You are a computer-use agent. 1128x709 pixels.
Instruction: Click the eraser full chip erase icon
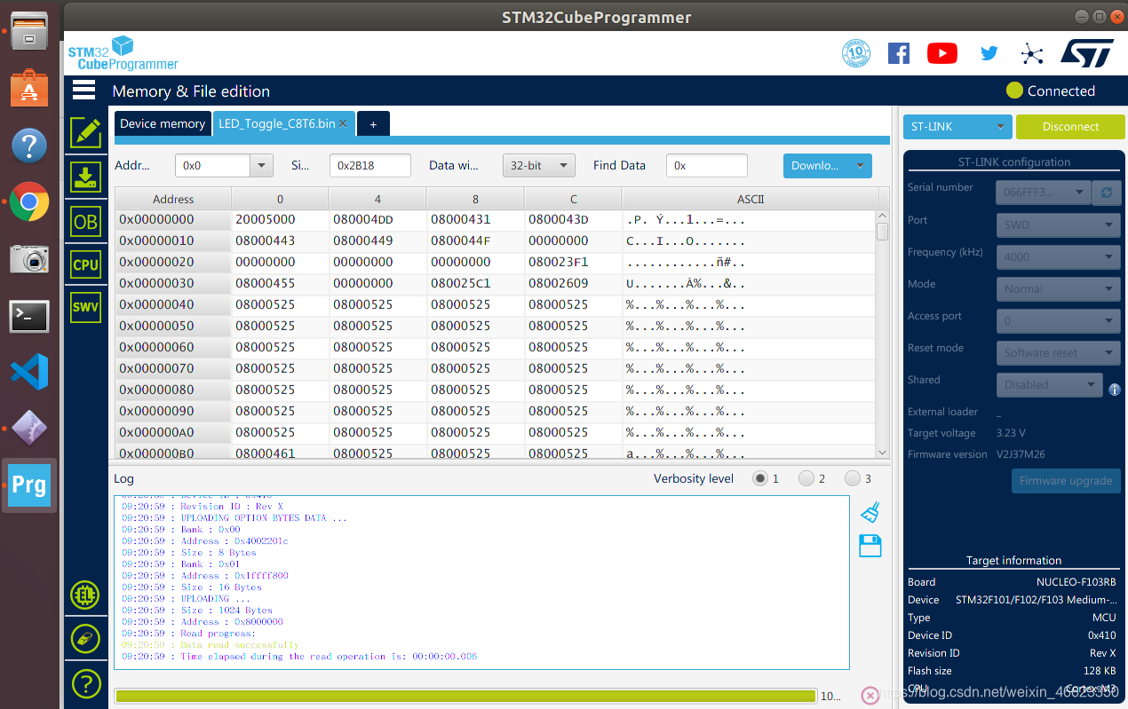tap(85, 639)
